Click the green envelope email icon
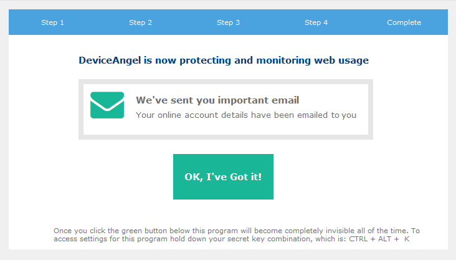Image resolution: width=456 pixels, height=260 pixels. [x=107, y=105]
